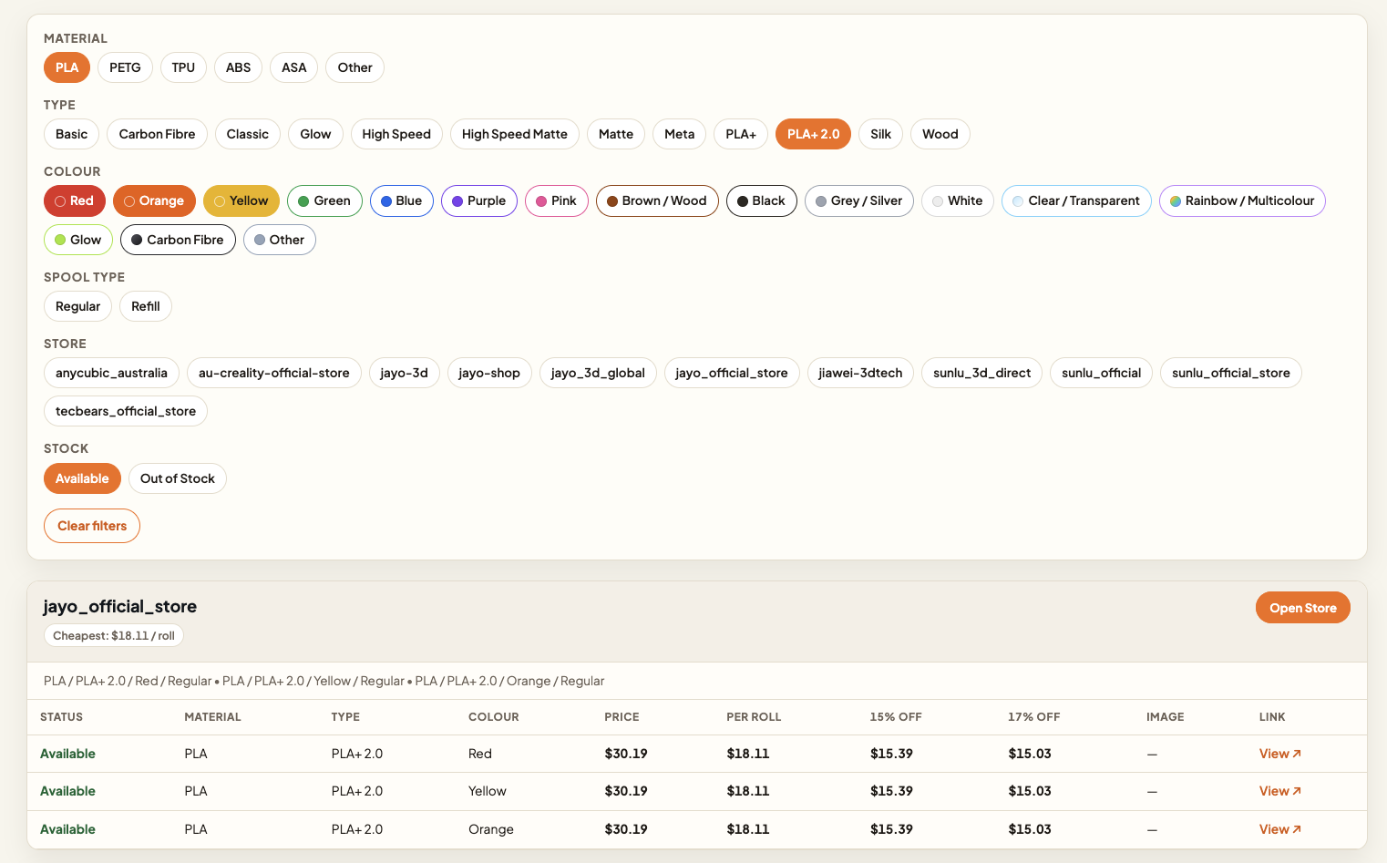Select the Black colour chip
1387x863 pixels.
pos(762,200)
